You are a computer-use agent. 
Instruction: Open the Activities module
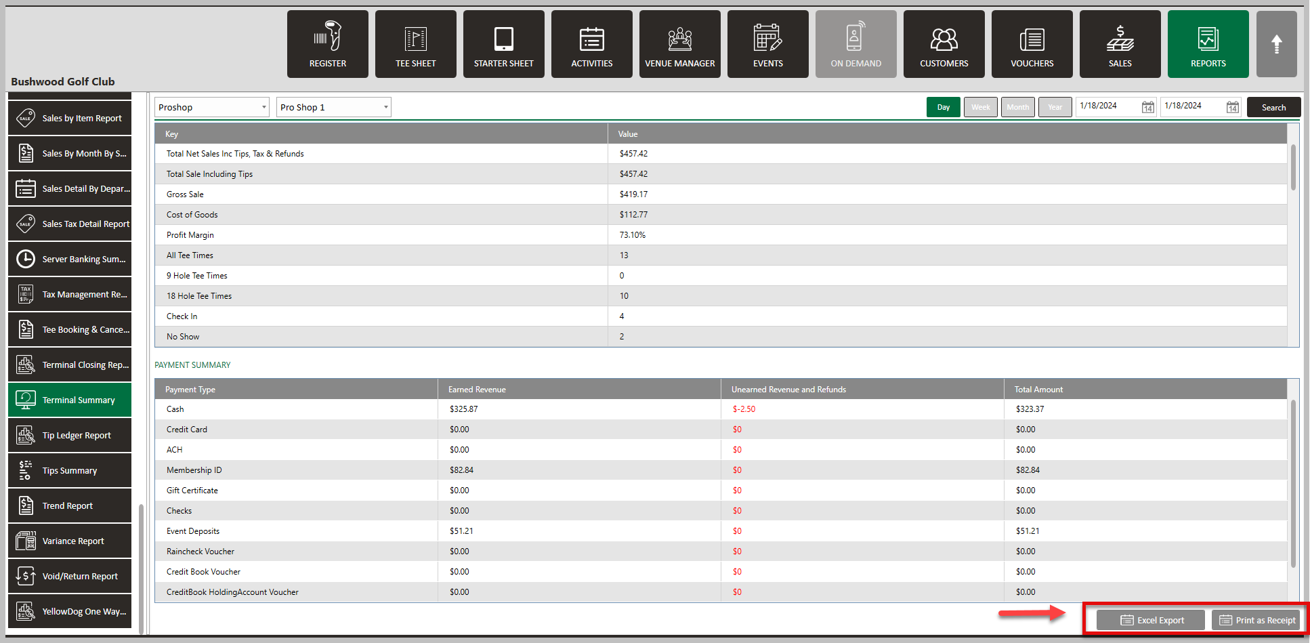(x=592, y=44)
